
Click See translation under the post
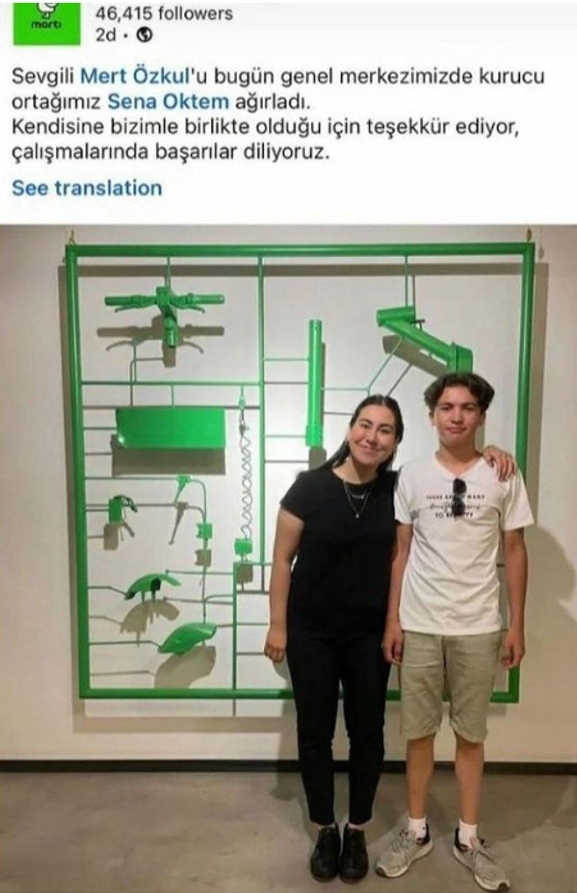click(x=87, y=188)
